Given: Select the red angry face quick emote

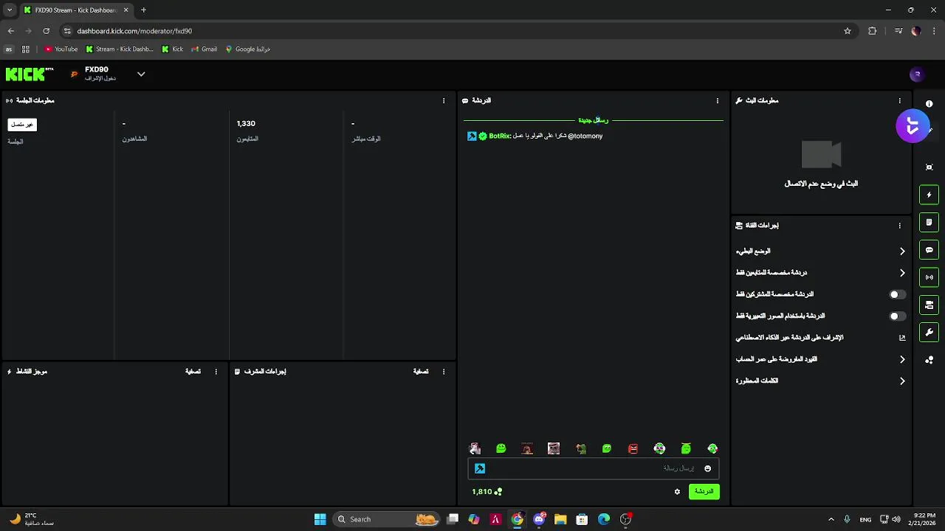Looking at the screenshot, I should pos(633,448).
